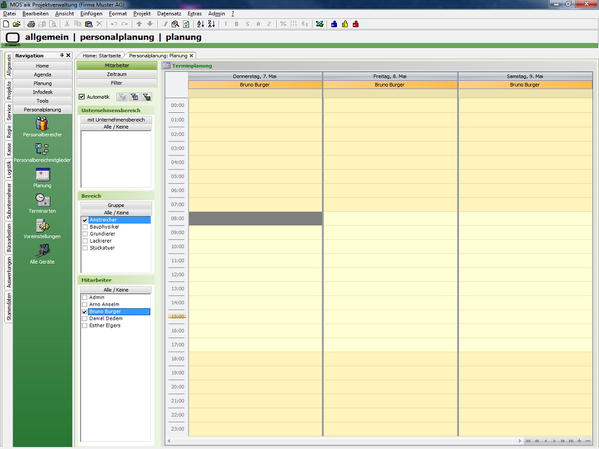
Task: Open Alle Geräte forklift icon
Action: click(x=42, y=251)
